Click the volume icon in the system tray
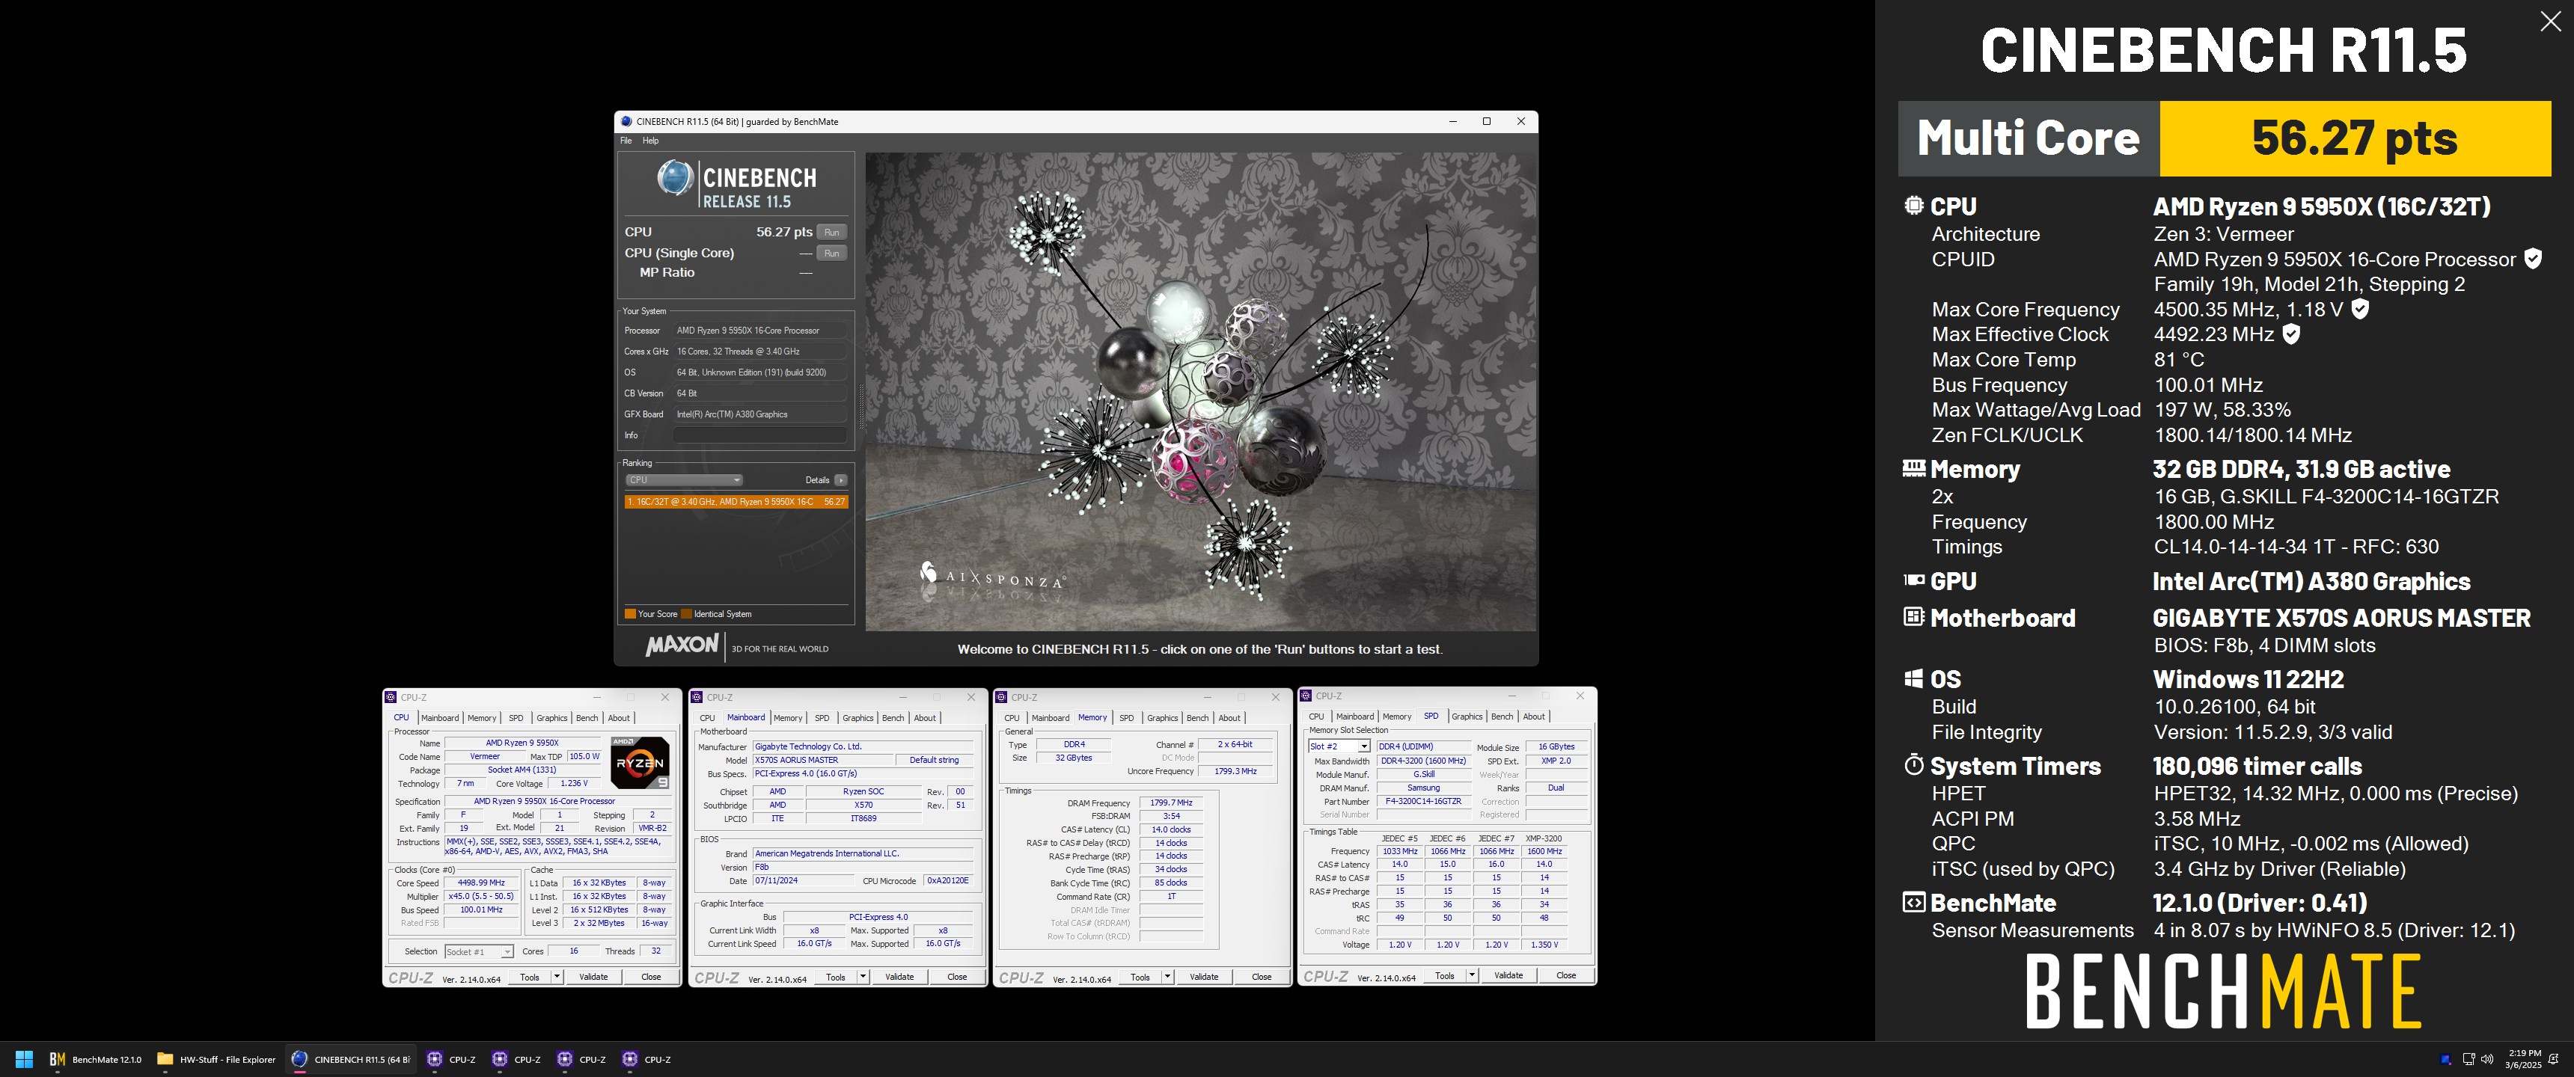This screenshot has height=1077, width=2574. [2487, 1059]
